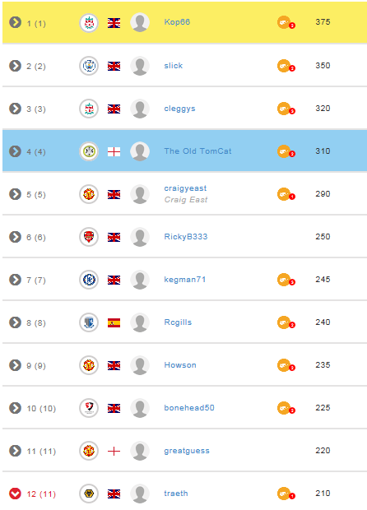The image size is (367, 510).
Task: Click the Spanish flag in Rcgills row
Action: (x=114, y=322)
